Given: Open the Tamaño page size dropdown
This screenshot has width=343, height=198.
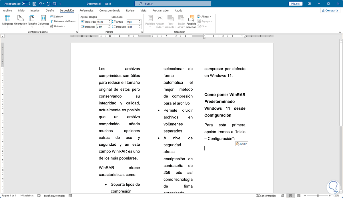Looking at the screenshot, I should coord(32,21).
